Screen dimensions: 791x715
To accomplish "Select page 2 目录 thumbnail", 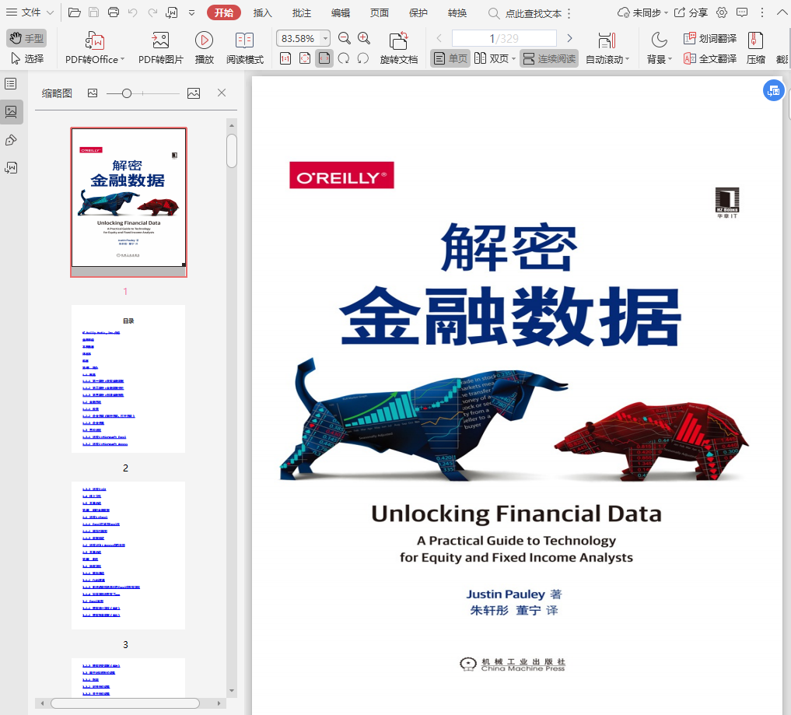I will 128,378.
